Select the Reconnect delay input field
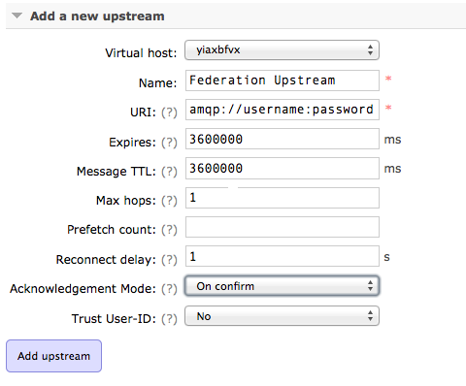The height and width of the screenshot is (386, 466). [x=283, y=256]
